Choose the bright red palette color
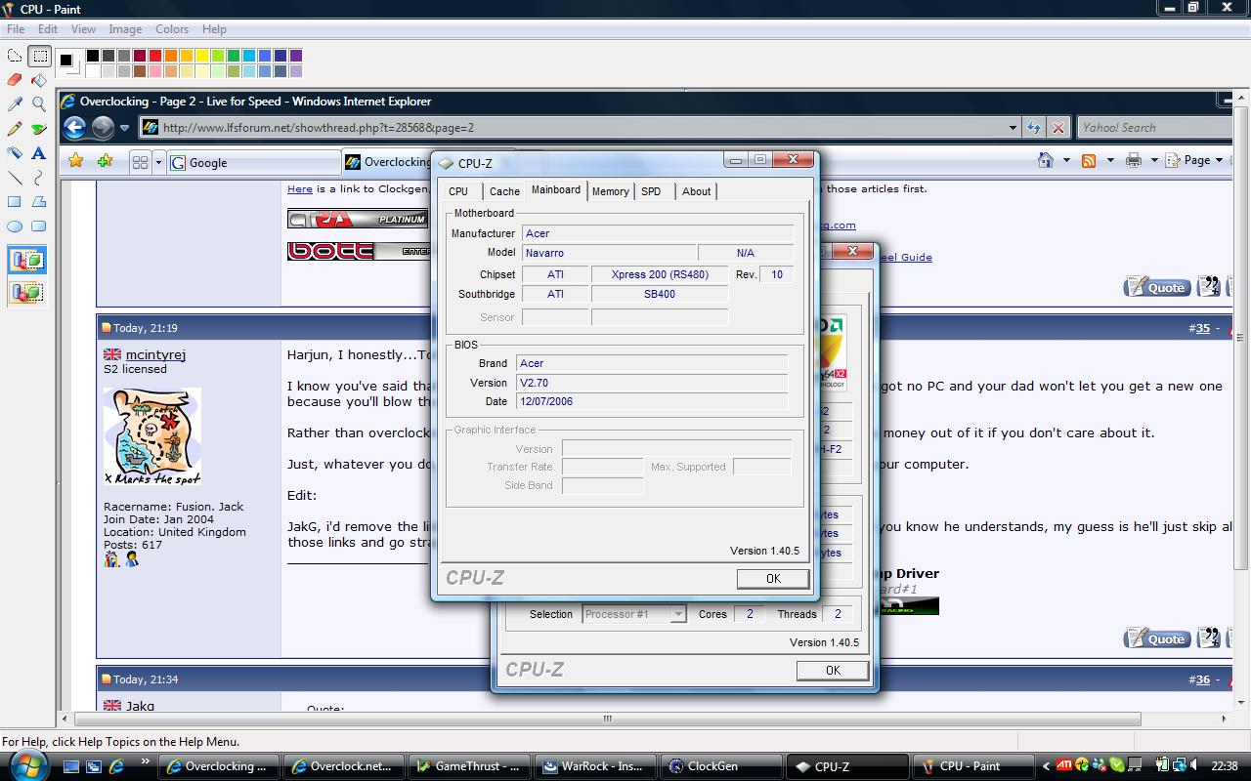The image size is (1251, 781). (155, 56)
